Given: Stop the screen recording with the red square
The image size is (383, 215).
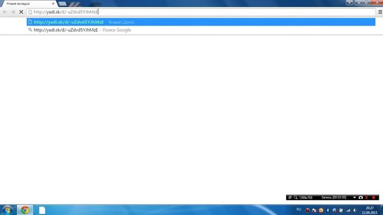Looking at the screenshot, I should pyautogui.click(x=373, y=198).
